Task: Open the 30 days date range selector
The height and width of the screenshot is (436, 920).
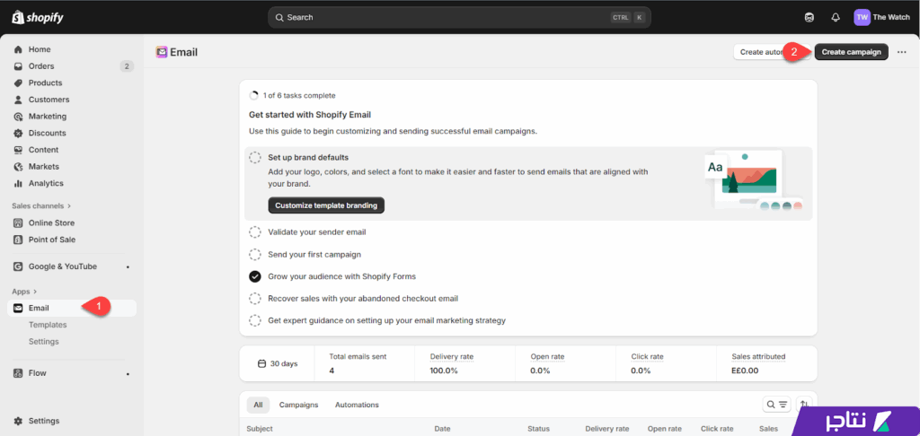Action: (278, 363)
